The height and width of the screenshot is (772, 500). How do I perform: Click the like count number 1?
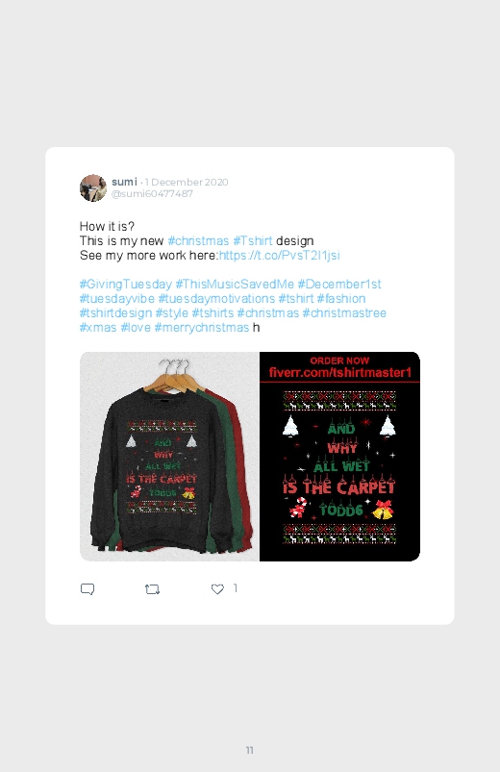[x=236, y=587]
